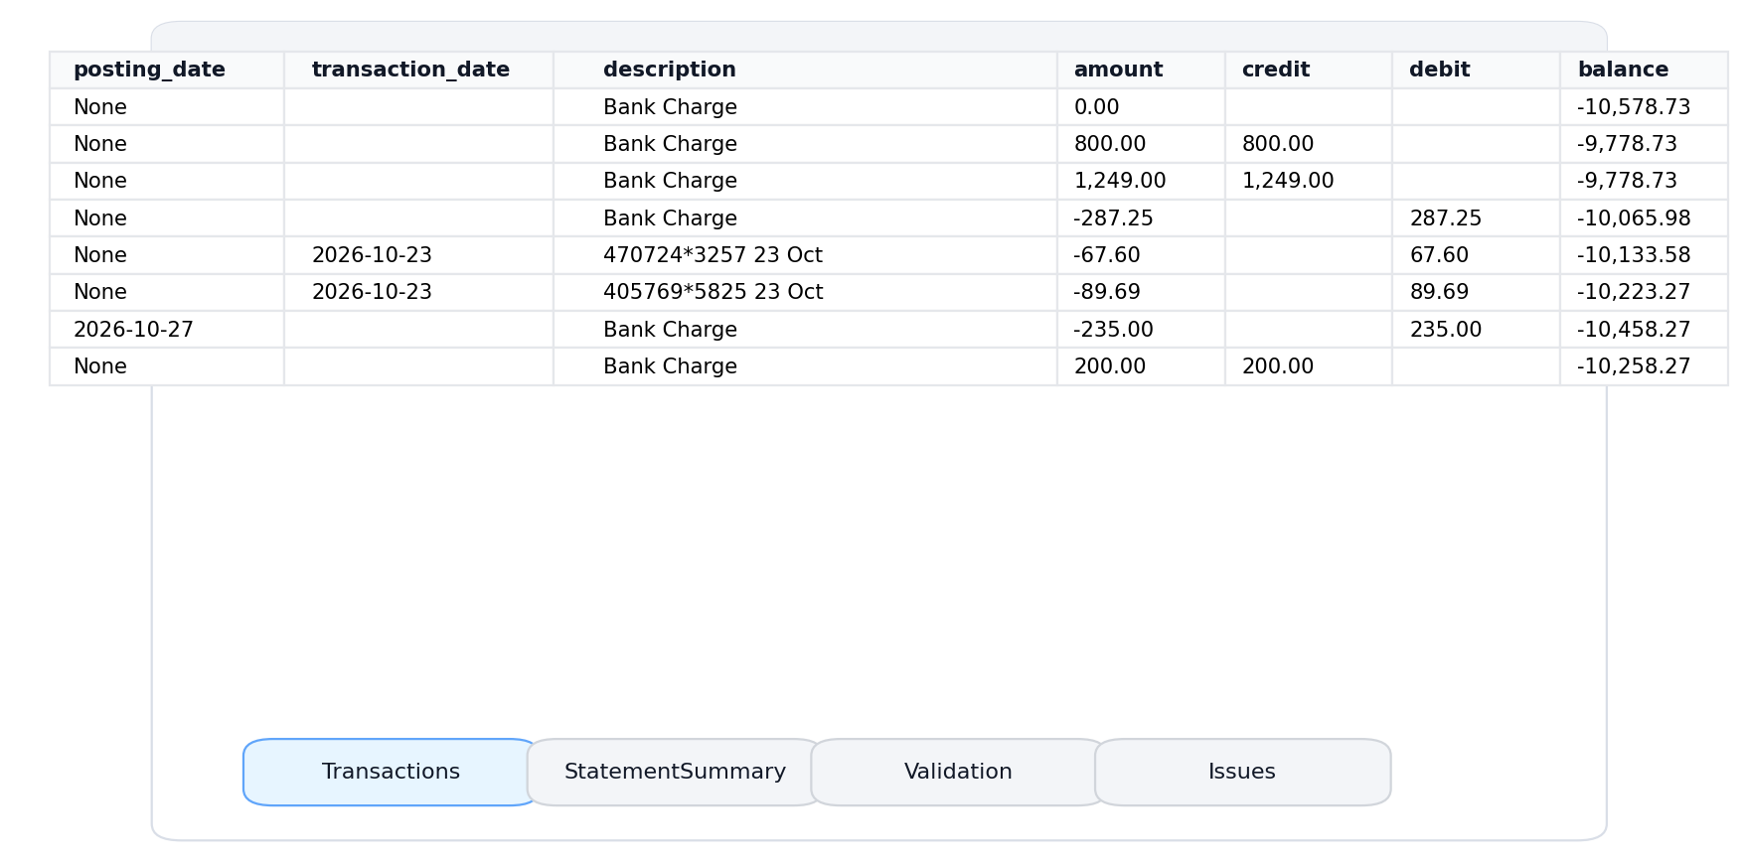Click the debit cell 235.00
This screenshot has width=1744, height=863.
tap(1476, 330)
